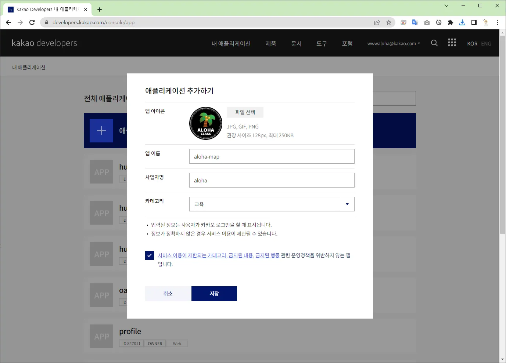Uncheck the operation policy agreement checkbox

(x=150, y=255)
